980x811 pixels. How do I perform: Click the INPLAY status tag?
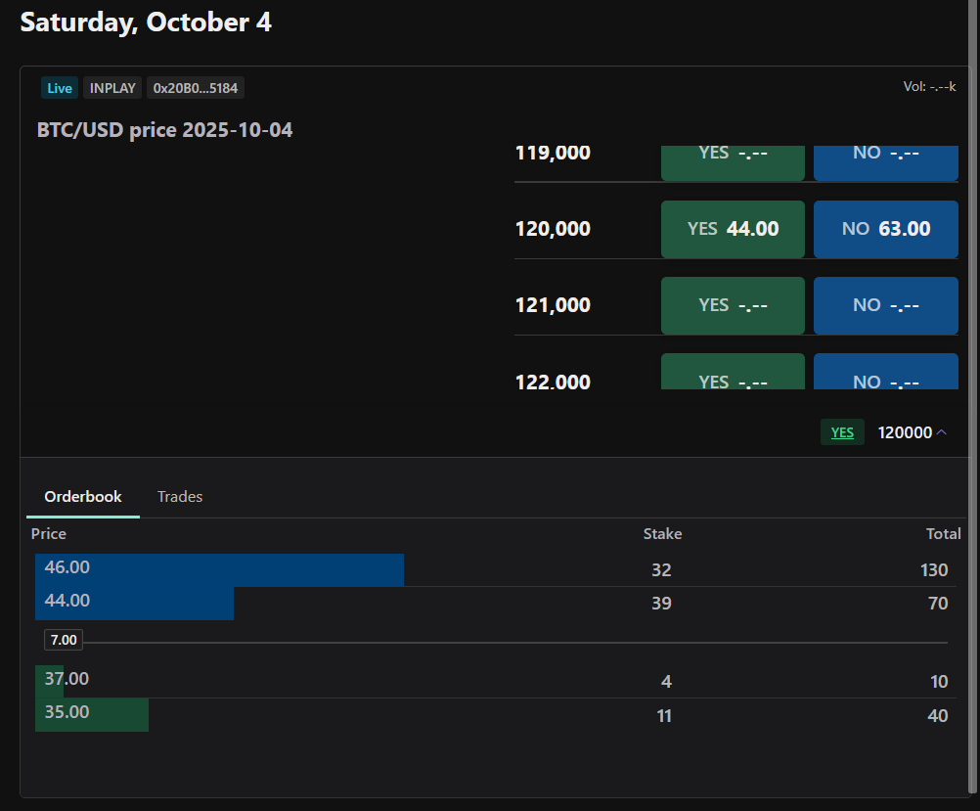point(112,88)
